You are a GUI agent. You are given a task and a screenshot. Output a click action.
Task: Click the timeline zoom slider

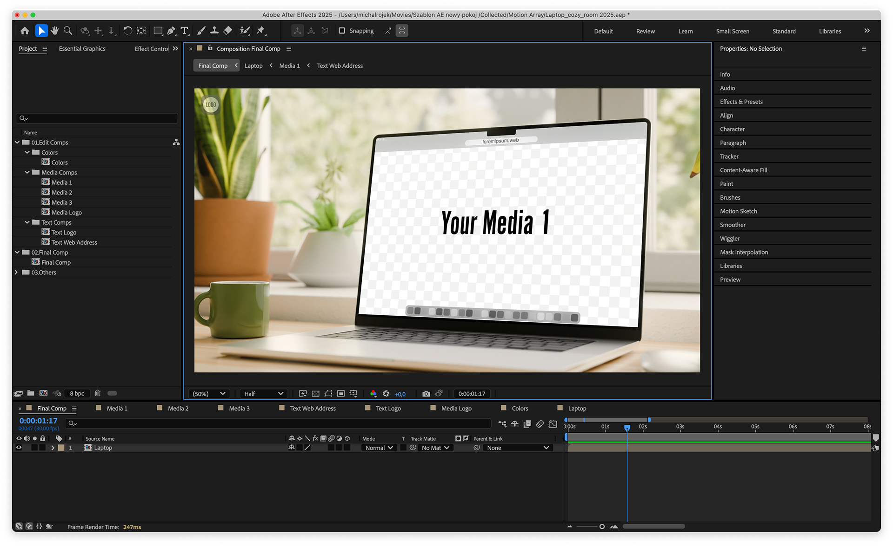[602, 526]
